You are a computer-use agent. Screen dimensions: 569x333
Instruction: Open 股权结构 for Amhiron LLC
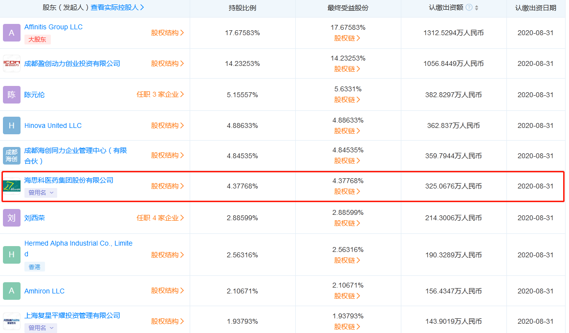click(x=167, y=291)
